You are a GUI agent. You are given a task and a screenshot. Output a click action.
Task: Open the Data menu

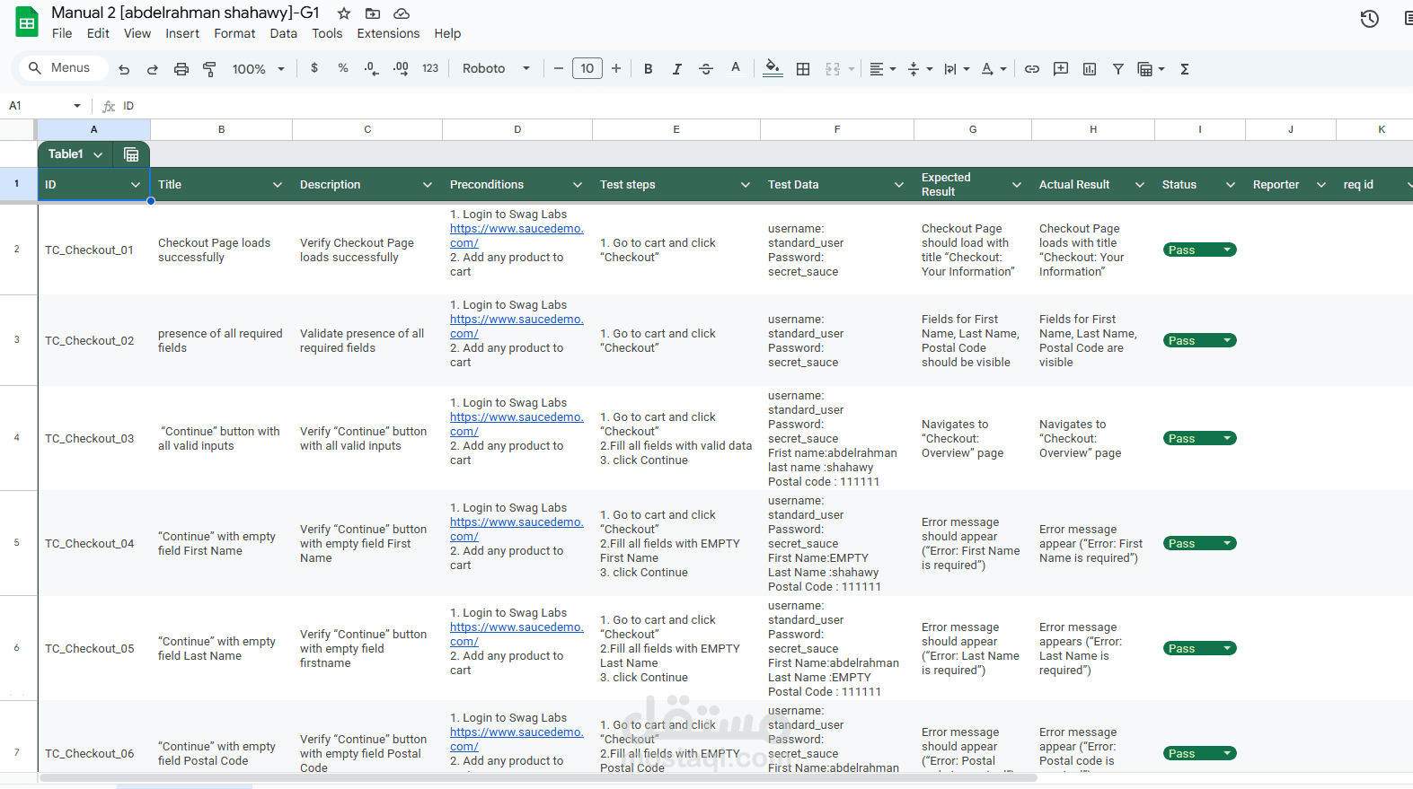283,33
